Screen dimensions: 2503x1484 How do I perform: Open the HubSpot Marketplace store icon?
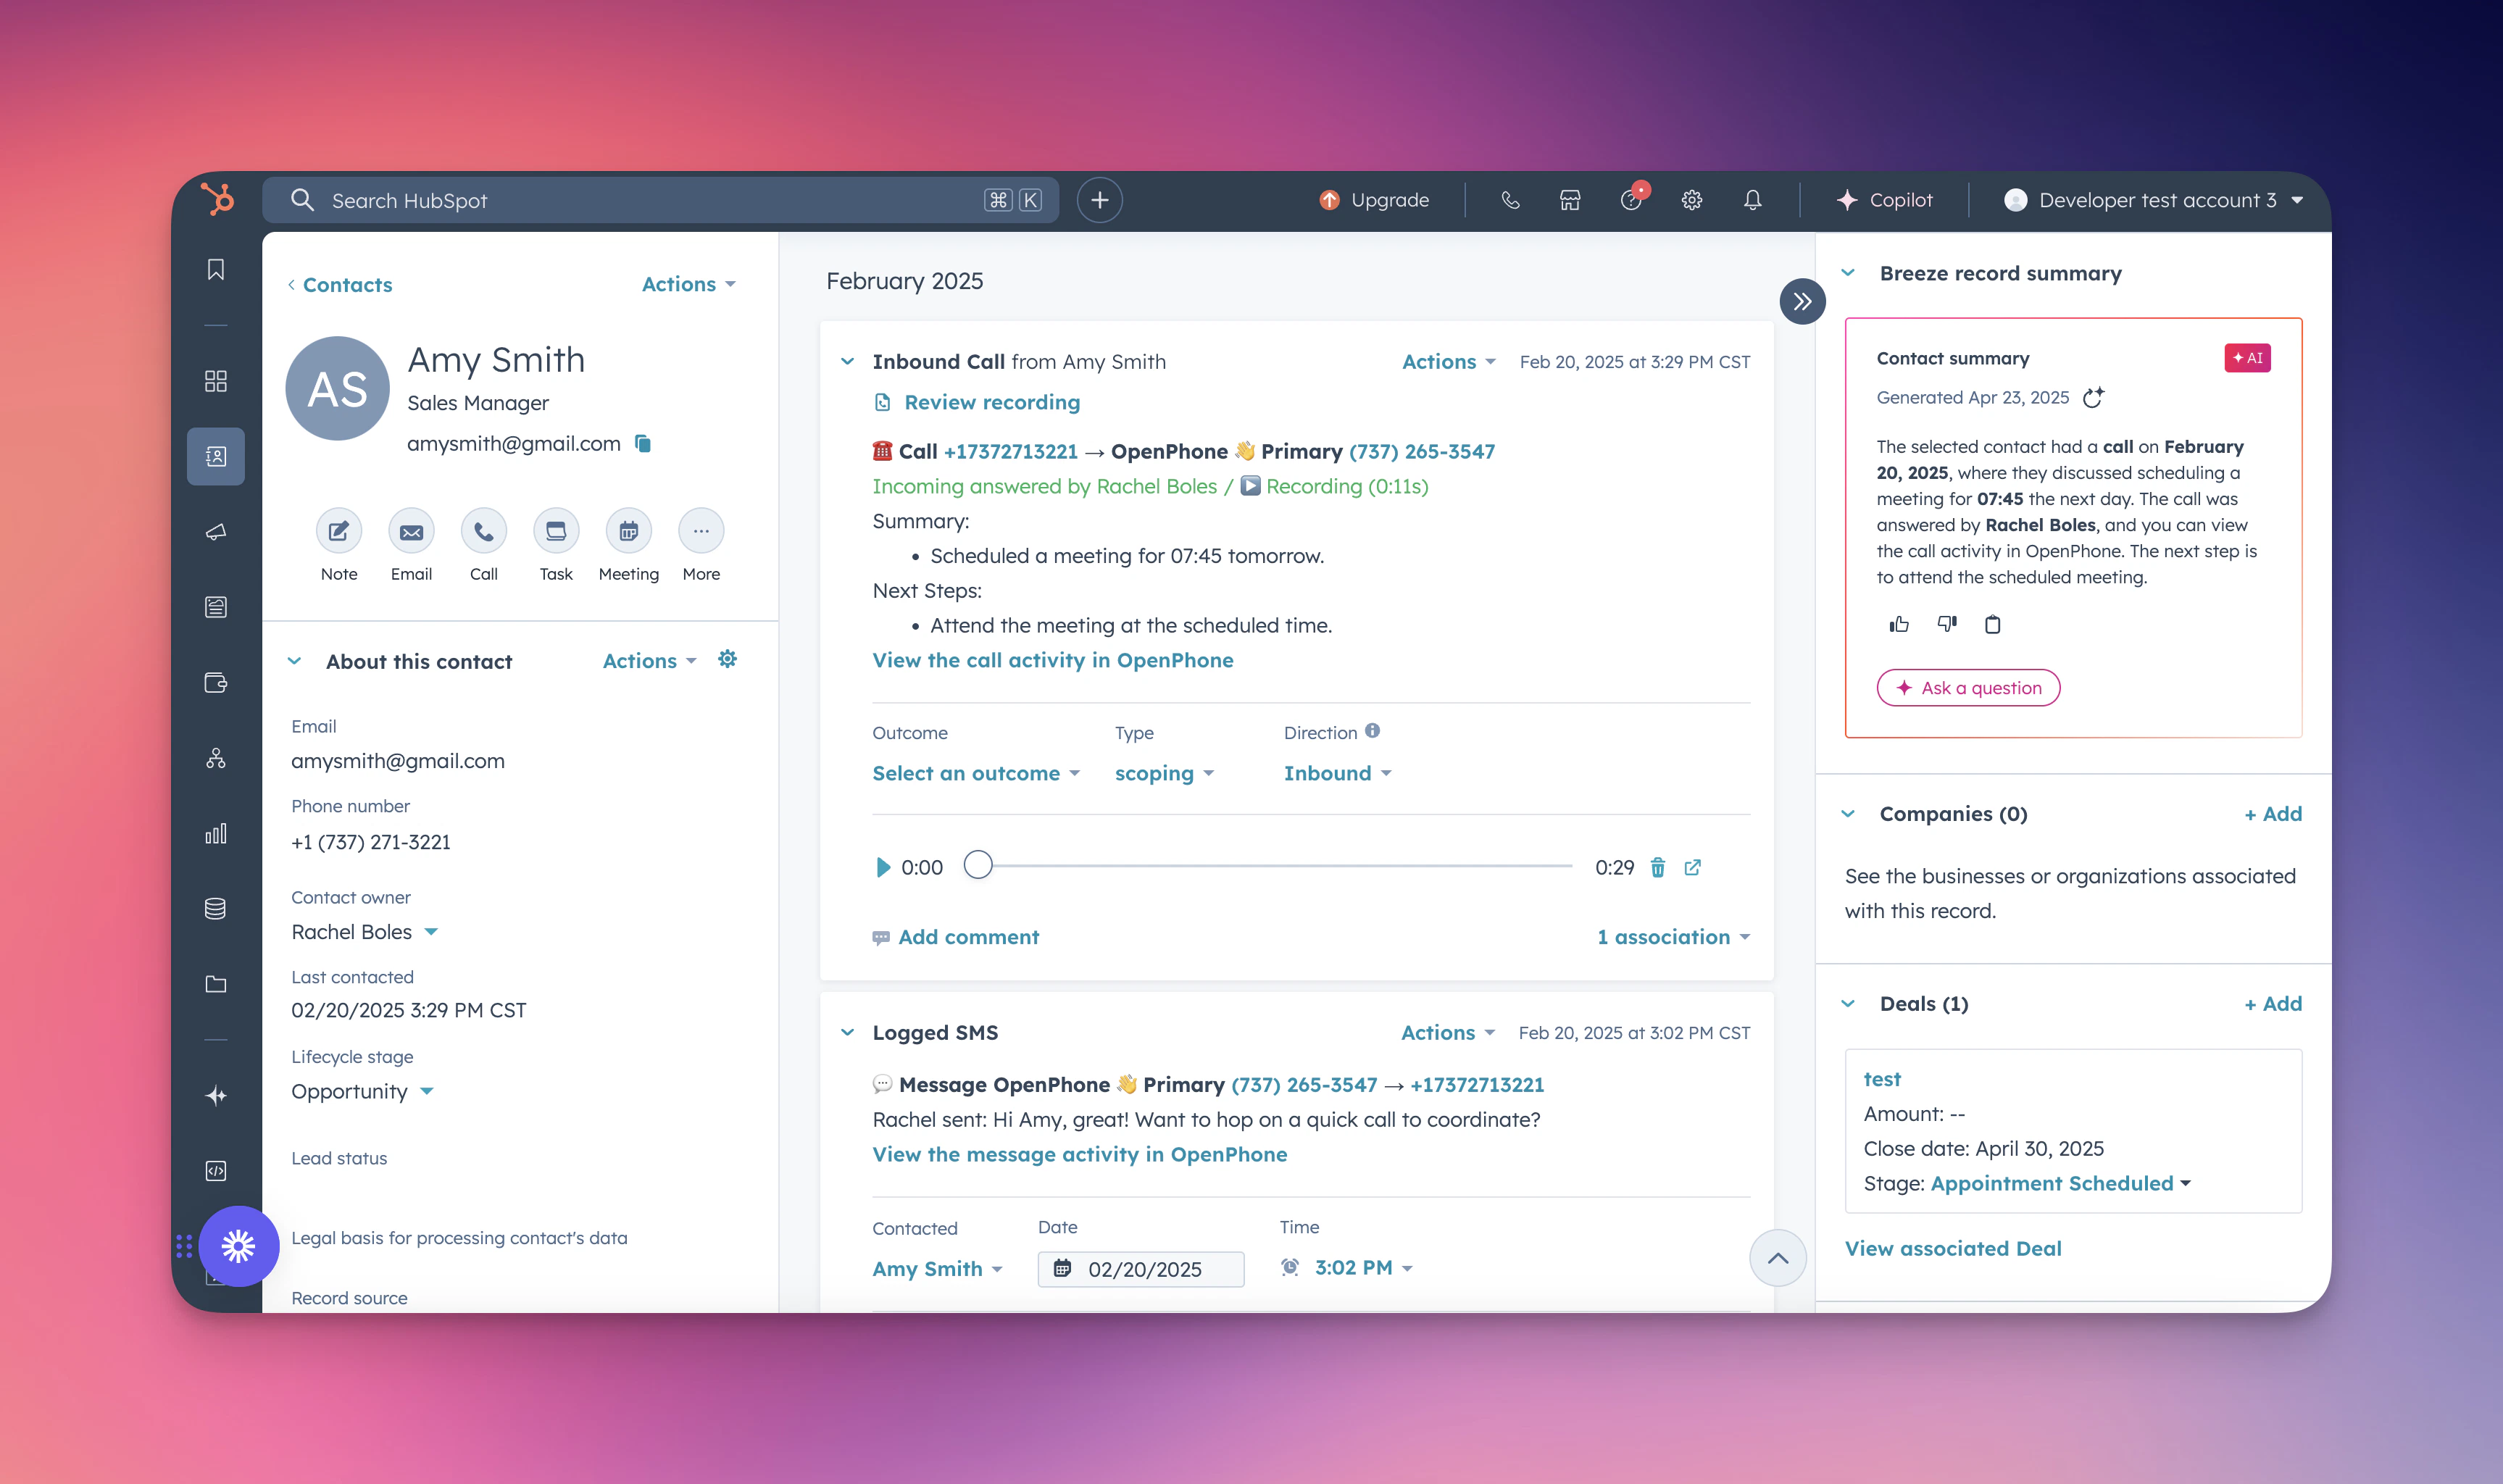(x=1569, y=200)
